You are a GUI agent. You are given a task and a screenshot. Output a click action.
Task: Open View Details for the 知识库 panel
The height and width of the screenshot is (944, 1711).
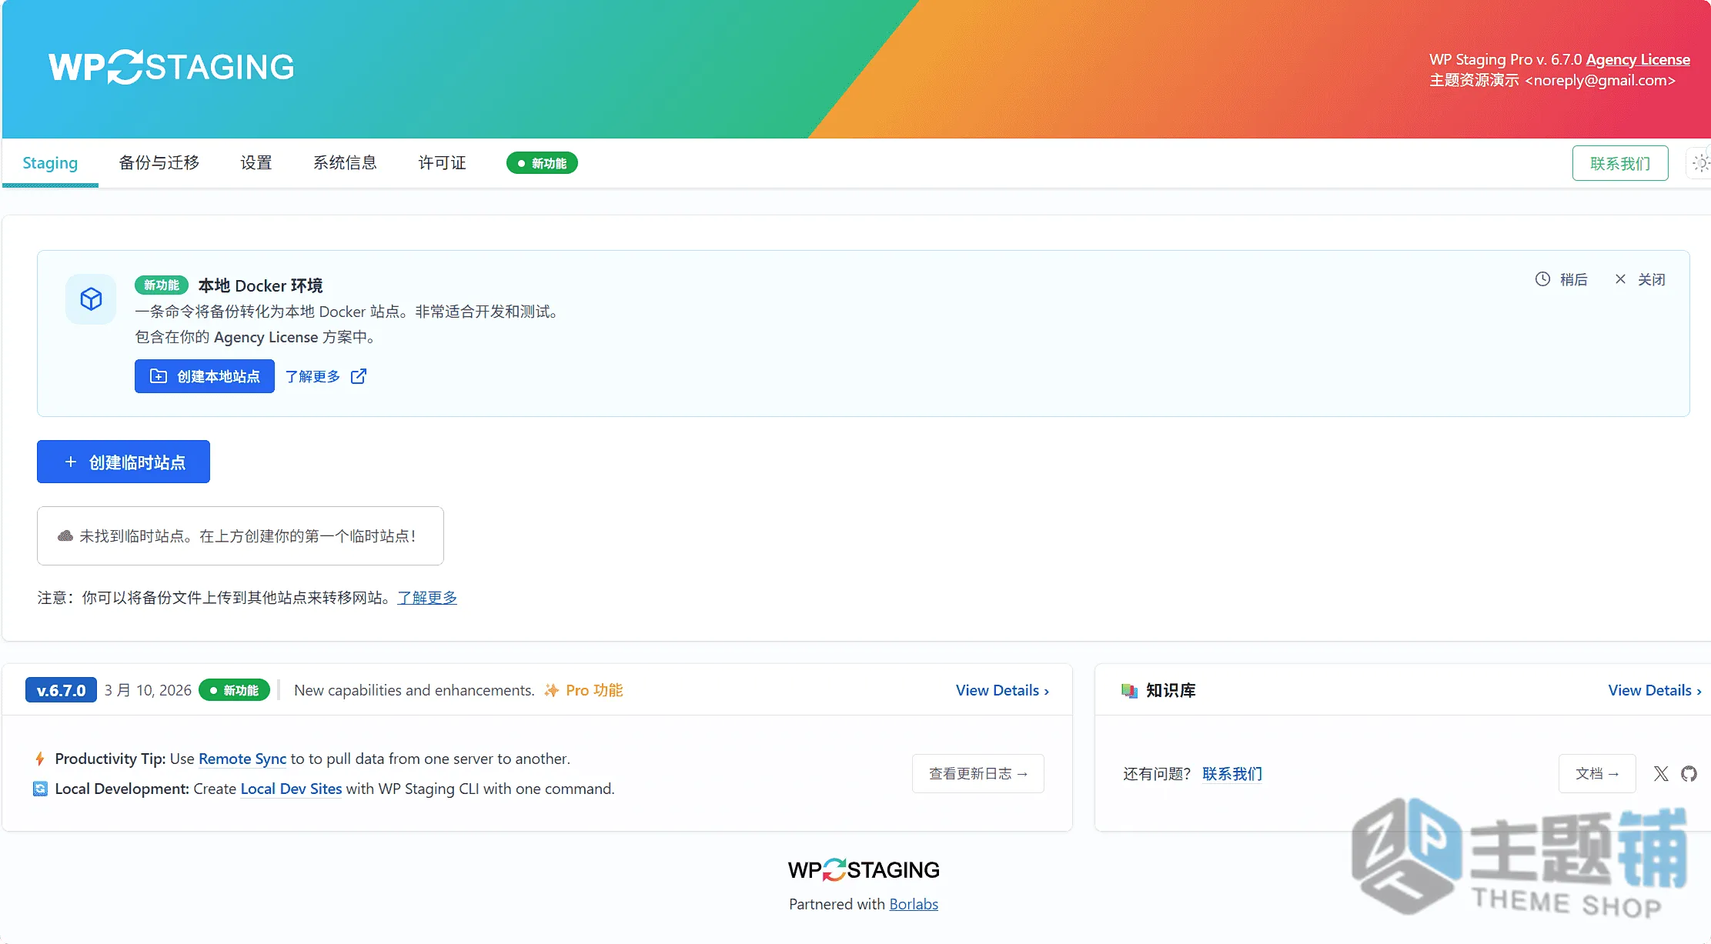(1655, 690)
